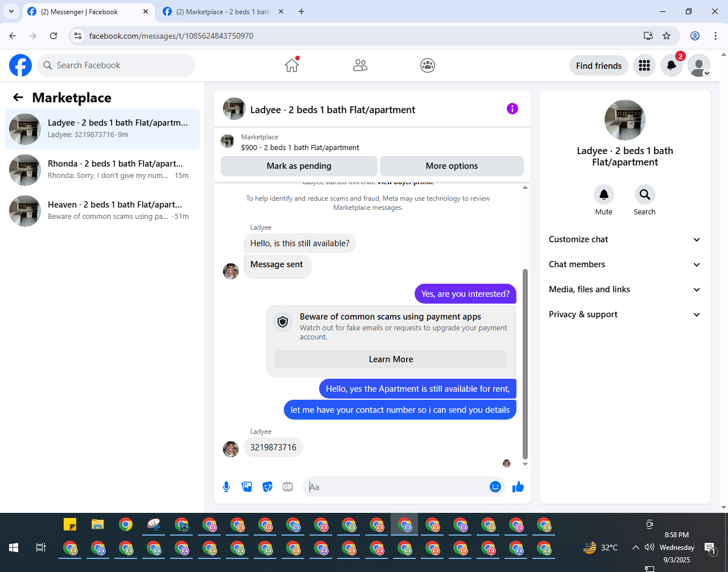Mute this conversation with the bell
Viewport: 728px width, 572px height.
pyautogui.click(x=604, y=194)
